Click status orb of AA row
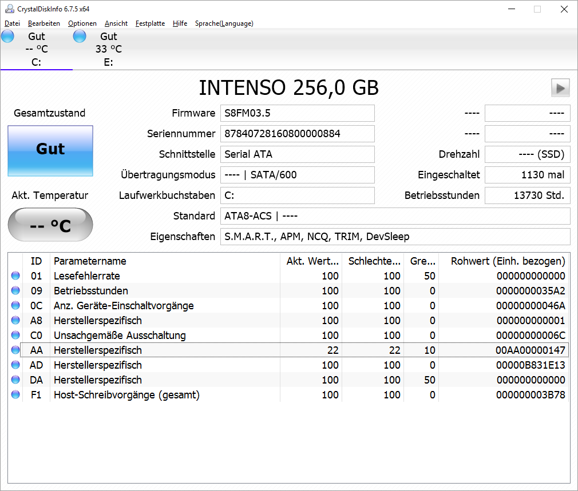The height and width of the screenshot is (491, 578). click(15, 350)
